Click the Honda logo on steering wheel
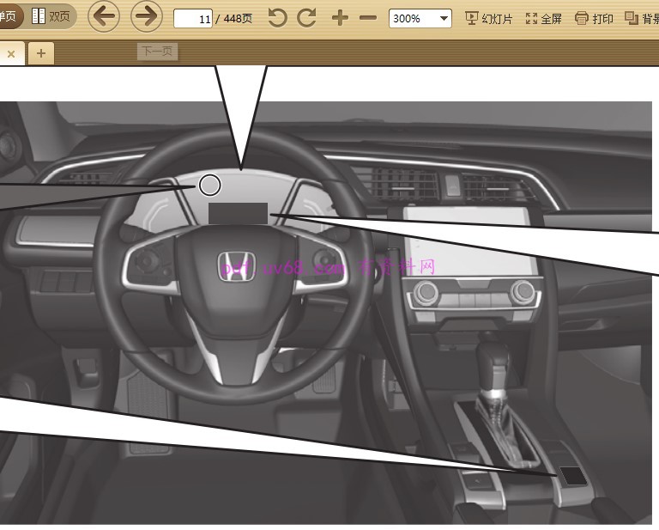Viewport: 659px width, 530px height. (233, 265)
